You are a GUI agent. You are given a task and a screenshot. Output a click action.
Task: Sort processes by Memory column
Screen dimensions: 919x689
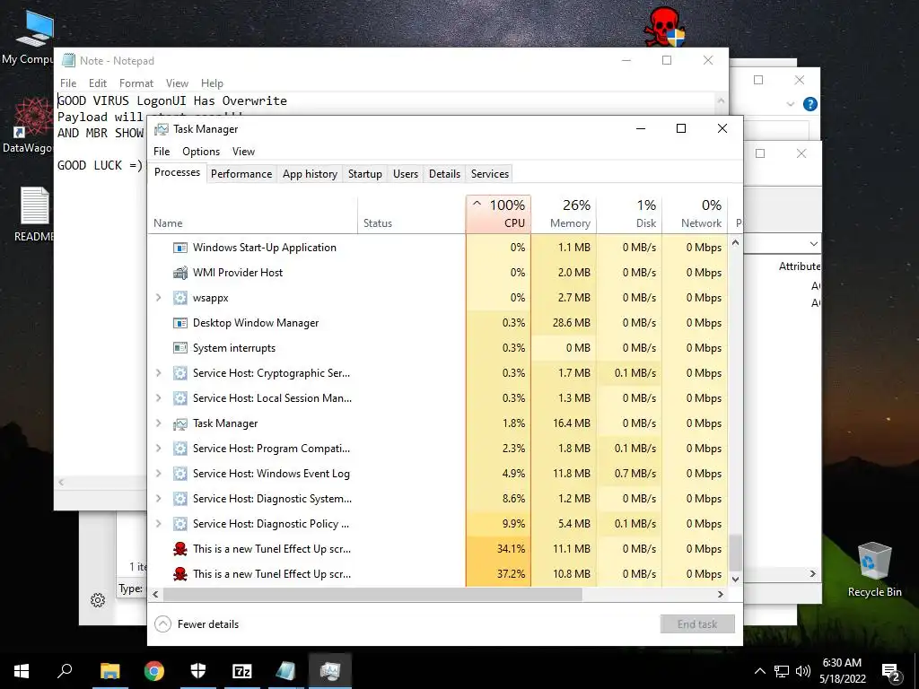pos(564,214)
